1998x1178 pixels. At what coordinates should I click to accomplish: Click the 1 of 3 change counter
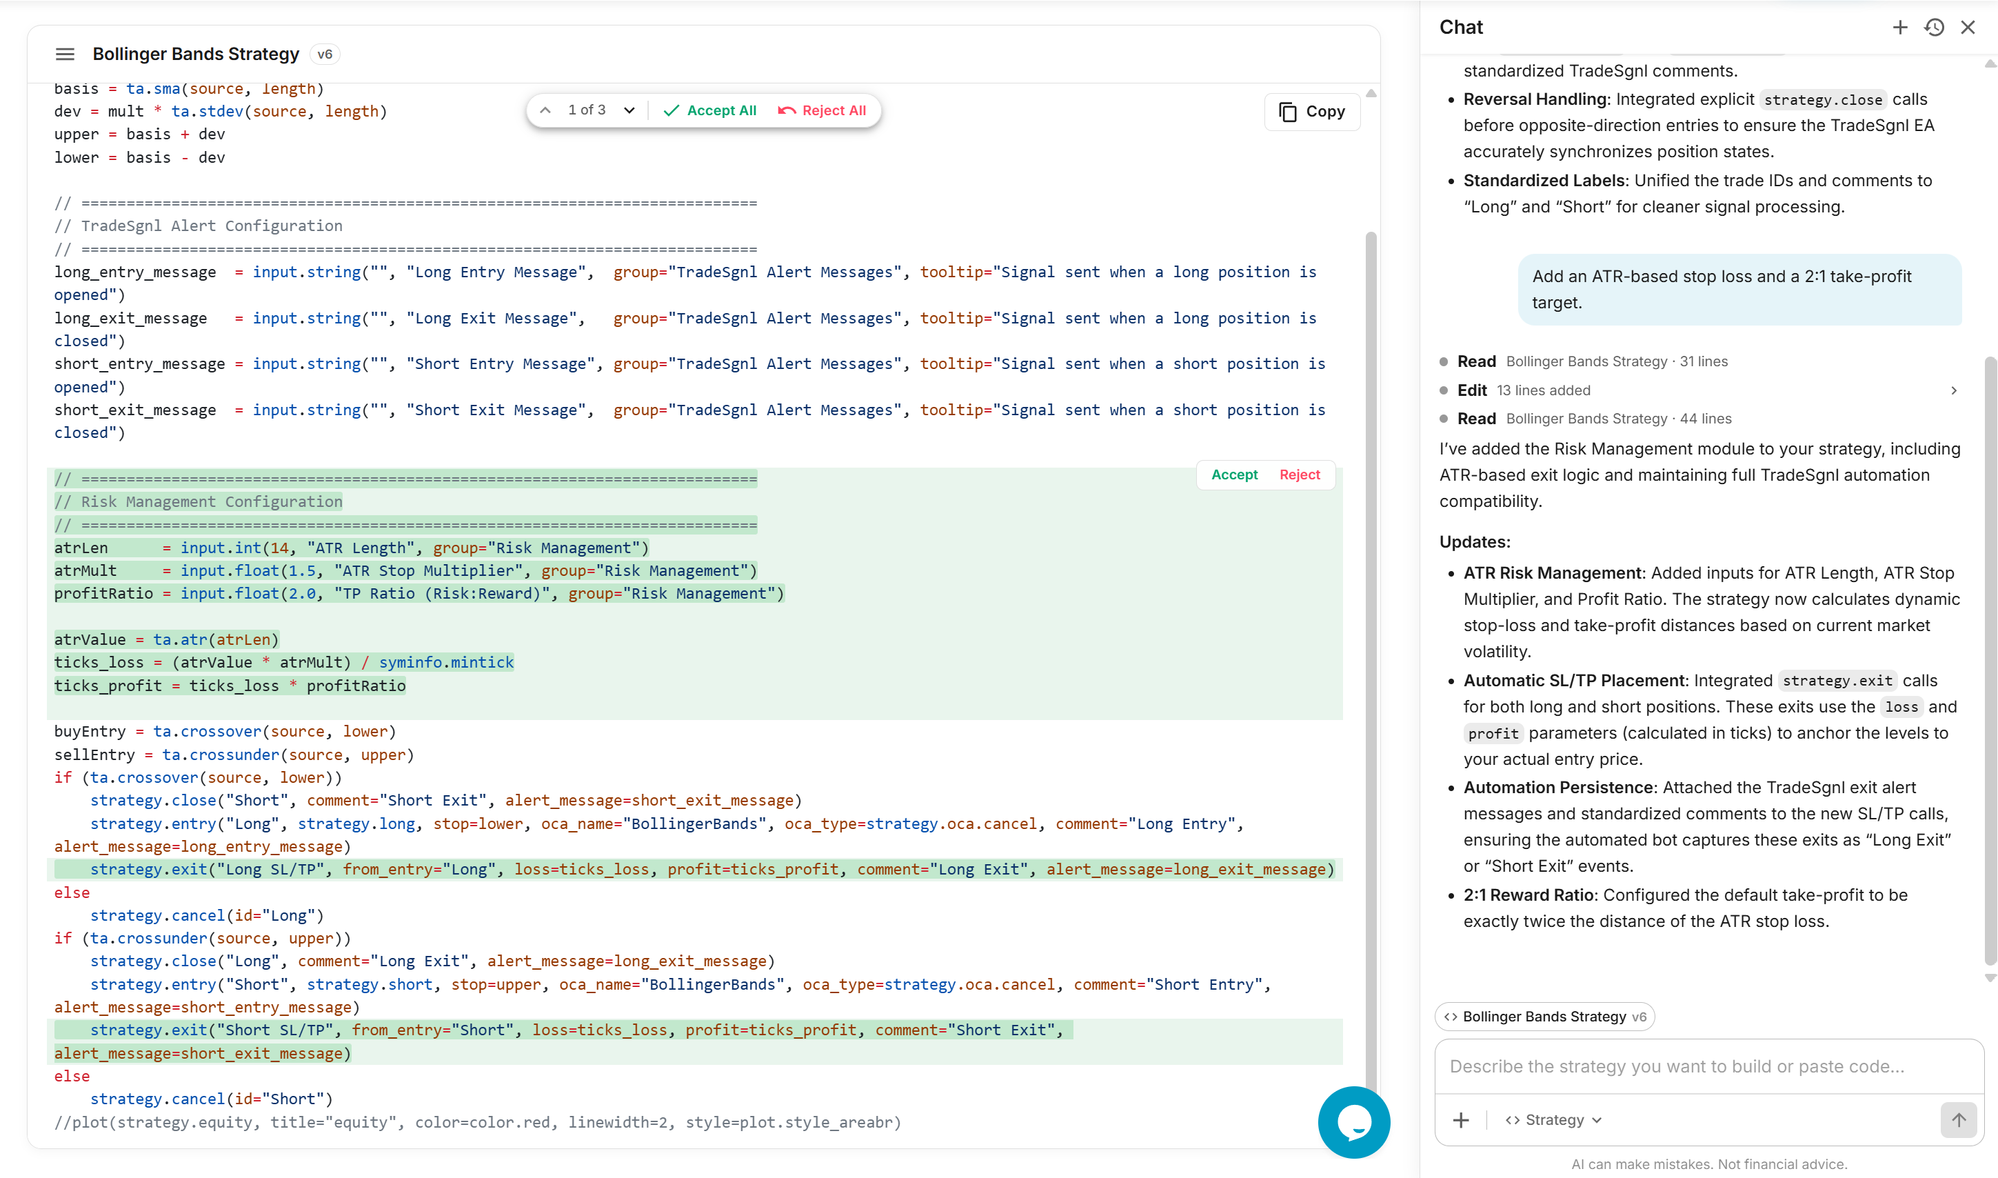(587, 110)
